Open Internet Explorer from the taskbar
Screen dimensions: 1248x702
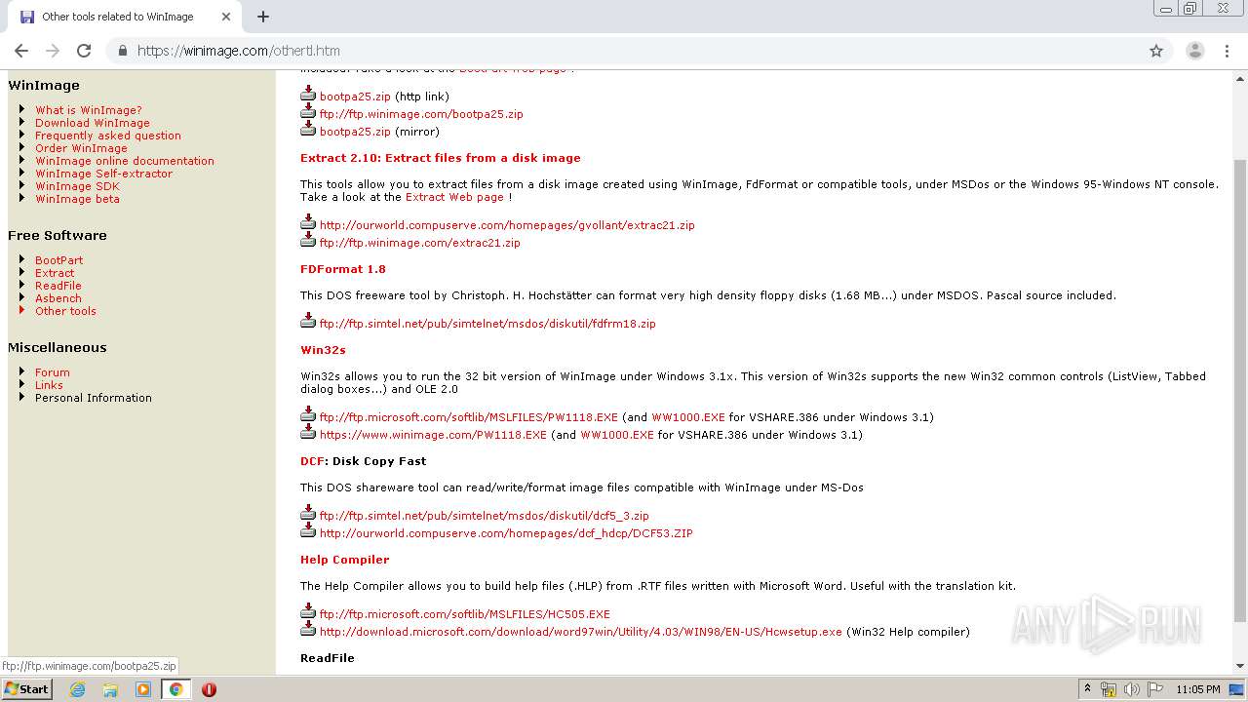(x=78, y=689)
